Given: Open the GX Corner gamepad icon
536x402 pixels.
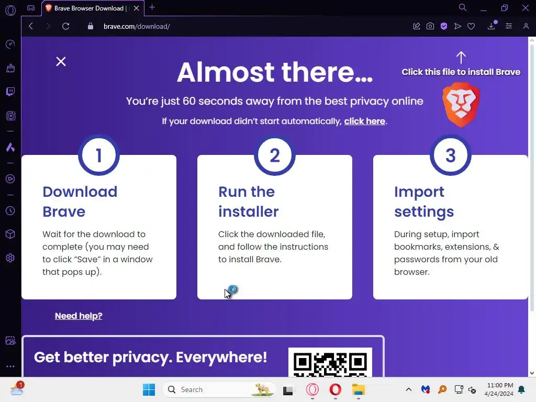Looking at the screenshot, I should pyautogui.click(x=31, y=8).
